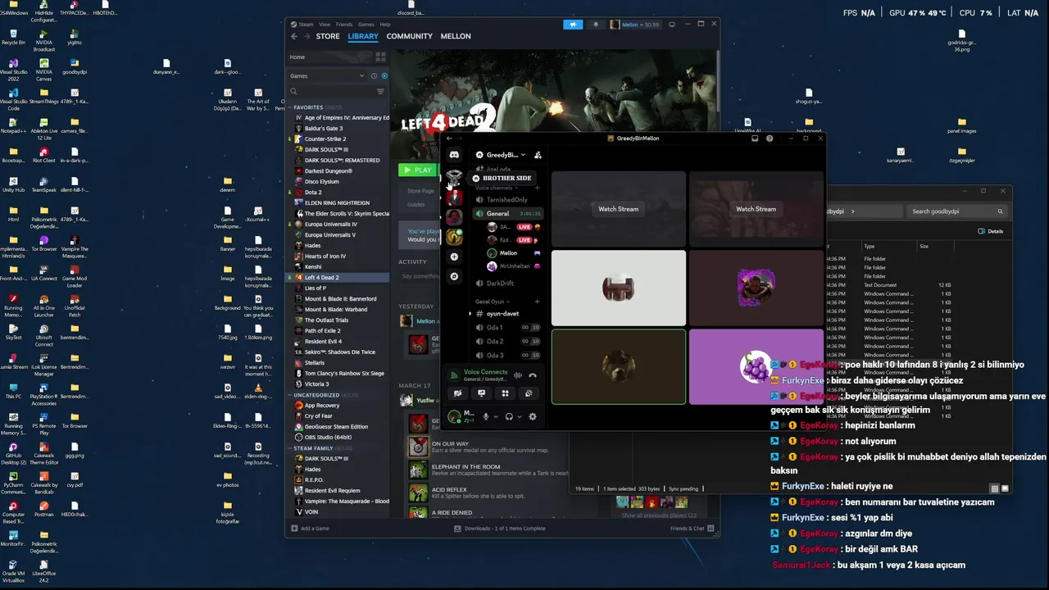Viewport: 1049px width, 590px height.
Task: Click Add a Game in Steam footer
Action: point(311,529)
